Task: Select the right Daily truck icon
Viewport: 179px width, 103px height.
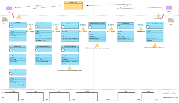Action: pos(171,20)
